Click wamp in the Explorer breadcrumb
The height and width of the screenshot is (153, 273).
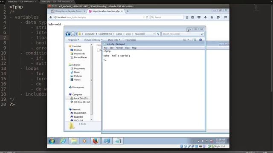pyautogui.click(x=119, y=34)
